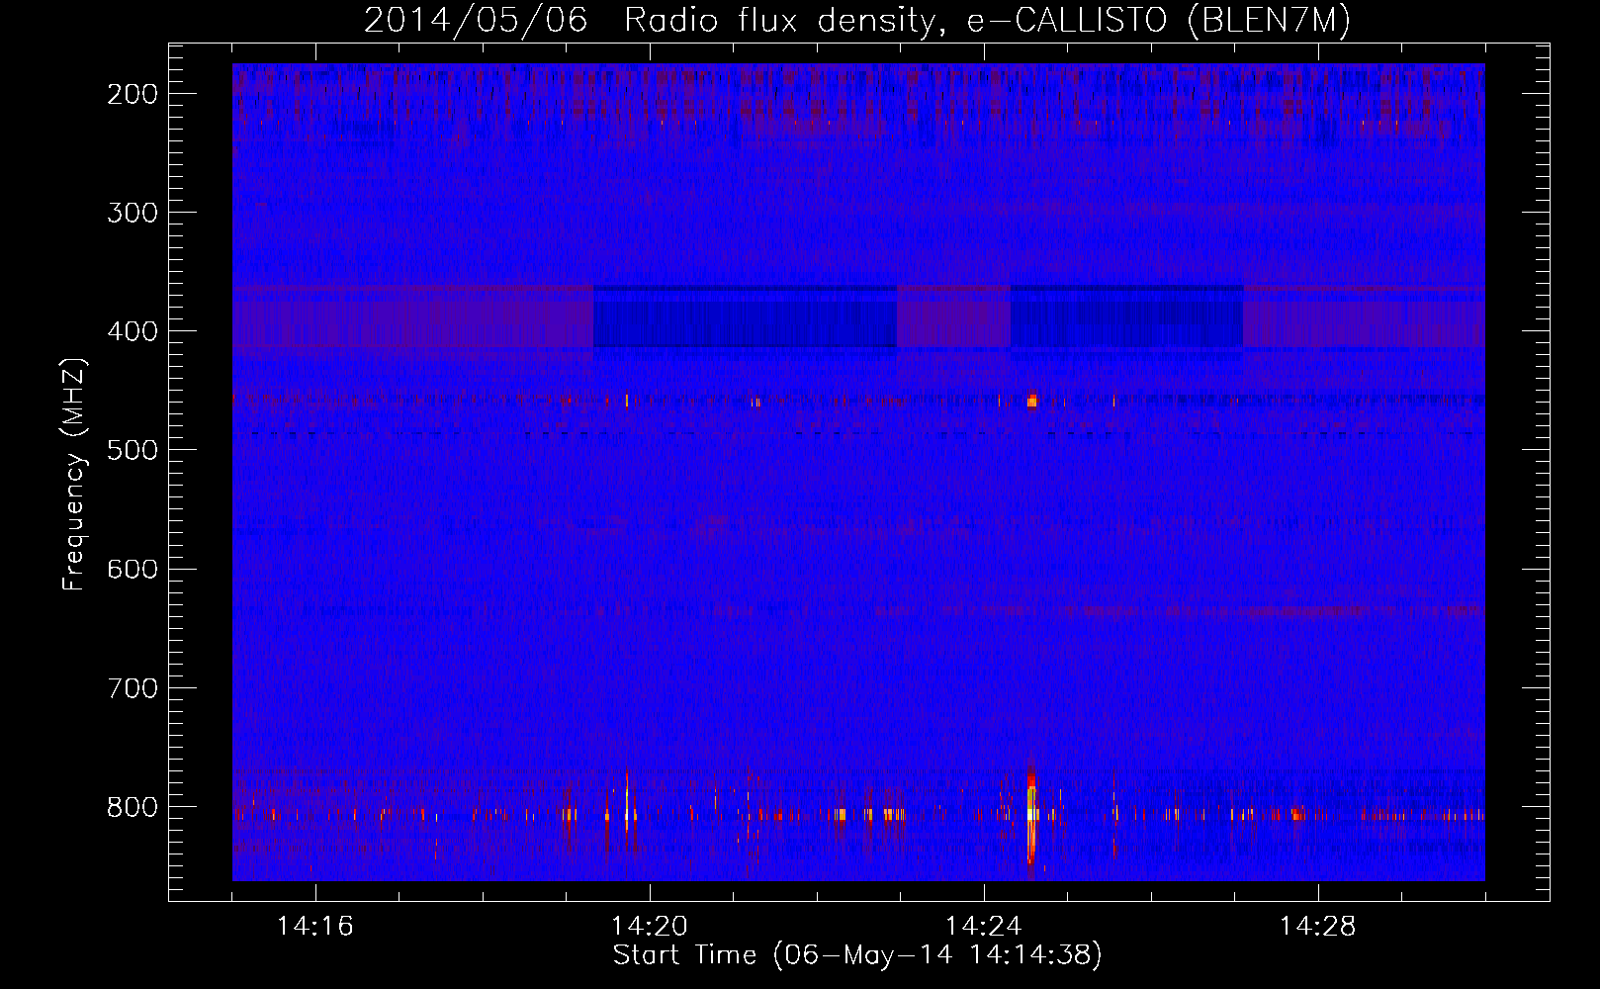Screen dimensions: 1600x989
Task: Click the 400 frequency tick label
Action: (x=133, y=331)
